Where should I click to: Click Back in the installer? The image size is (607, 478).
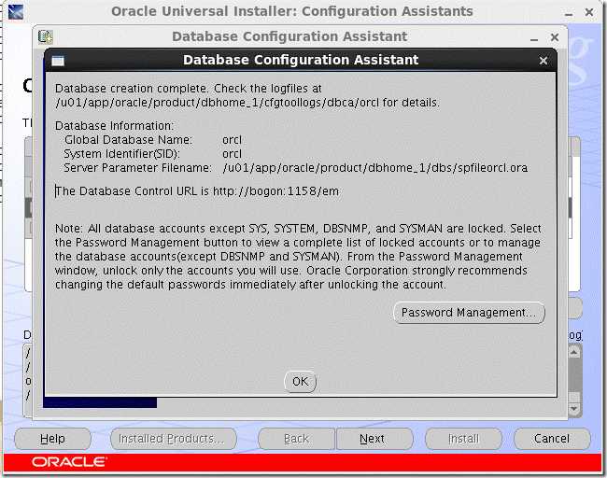296,439
